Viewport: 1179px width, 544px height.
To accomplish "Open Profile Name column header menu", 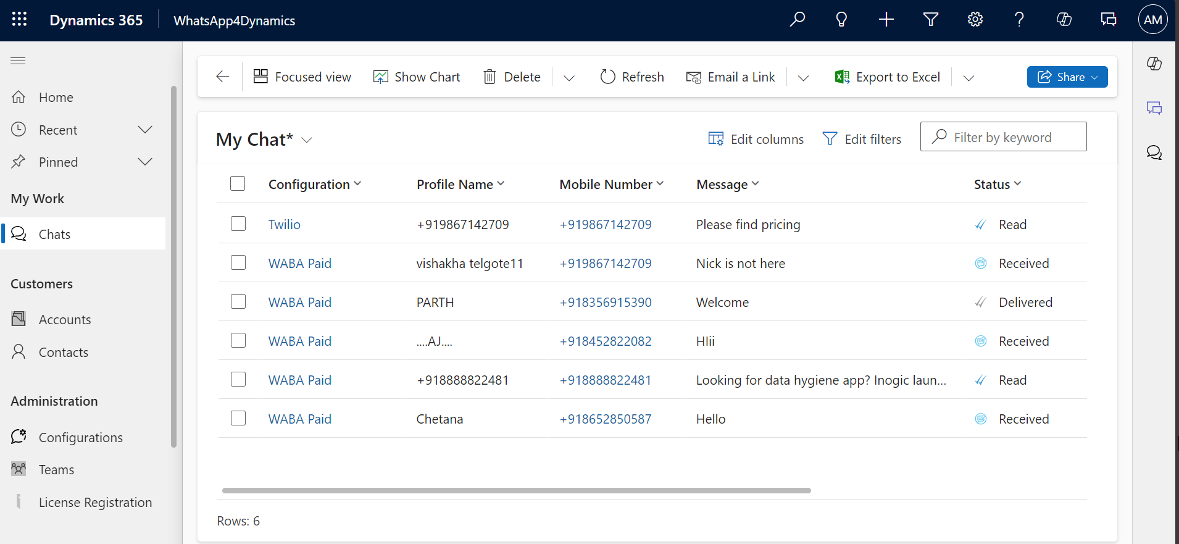I will (460, 184).
